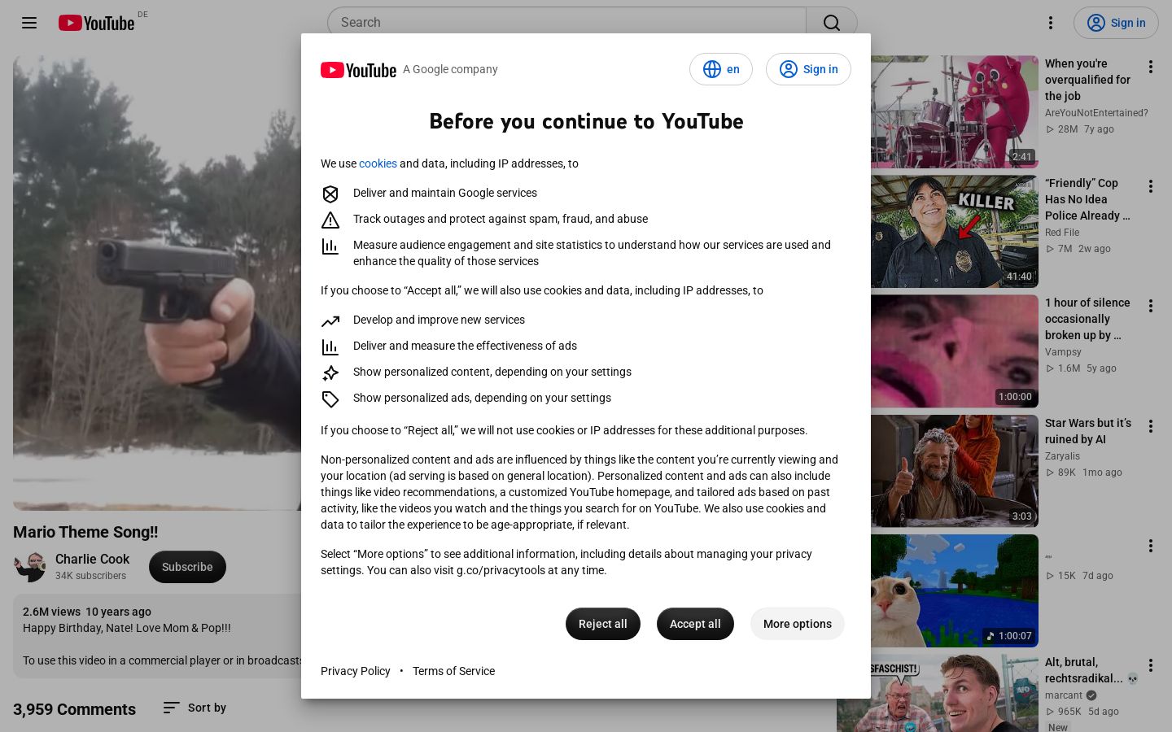Open more actions for "When you're overqualified" video
Viewport: 1172px width, 732px height.
click(1151, 67)
